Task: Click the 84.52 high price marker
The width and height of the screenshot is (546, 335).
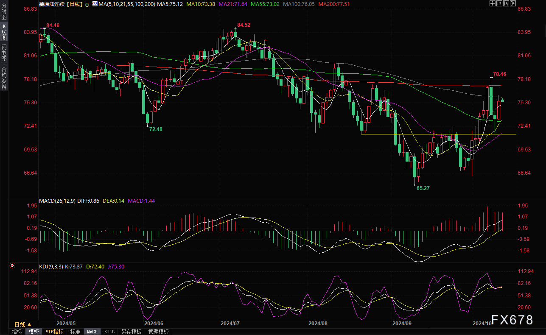Action: click(244, 25)
